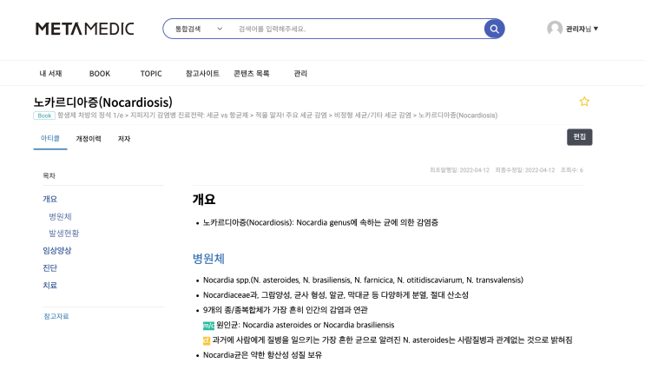This screenshot has height=376, width=645.
Task: Switch to the 개정이력 tab
Action: pos(89,139)
